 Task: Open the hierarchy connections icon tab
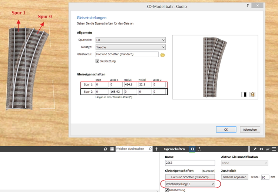pos(199,149)
